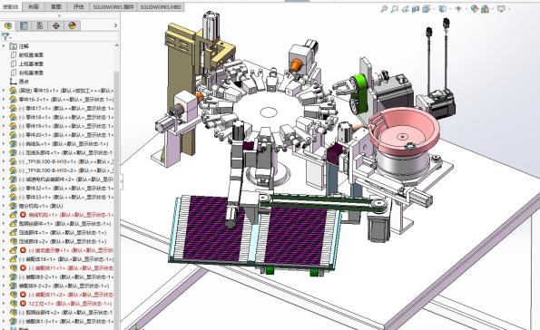Viewport: 540px width, 330px height.
Task: Expand the 零件16-3<1> tree node
Action: (x=4, y=100)
